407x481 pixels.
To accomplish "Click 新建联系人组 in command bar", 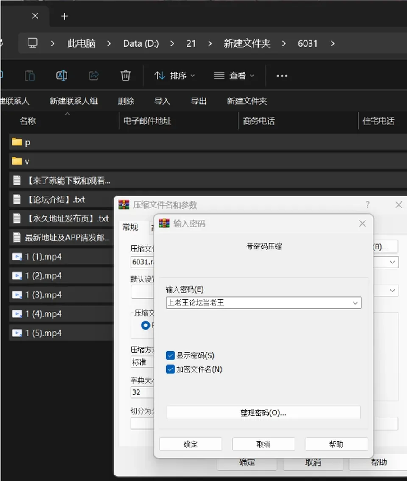I will coord(74,101).
